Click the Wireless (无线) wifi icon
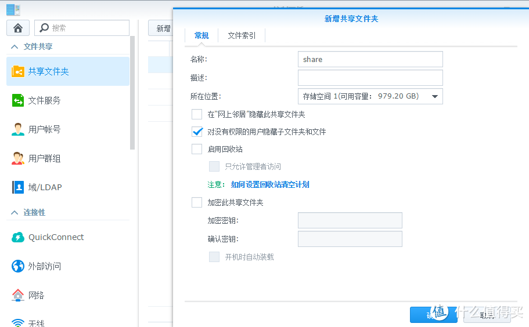 18,322
